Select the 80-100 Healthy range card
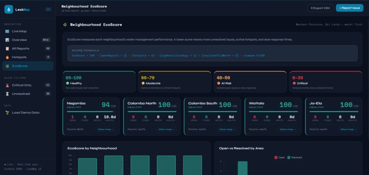Image resolution: width=369 pixels, height=175 pixels. (x=99, y=82)
